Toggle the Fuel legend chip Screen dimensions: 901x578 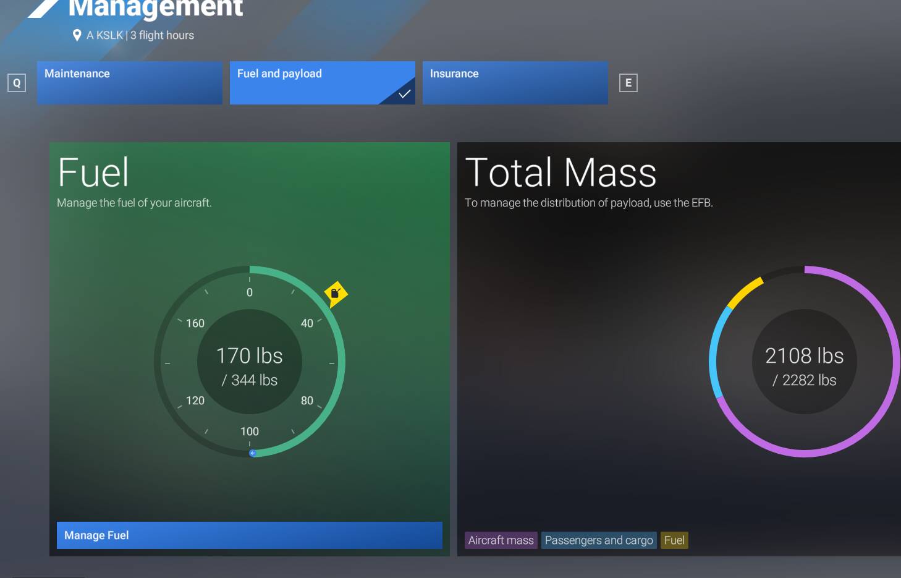[x=673, y=540]
